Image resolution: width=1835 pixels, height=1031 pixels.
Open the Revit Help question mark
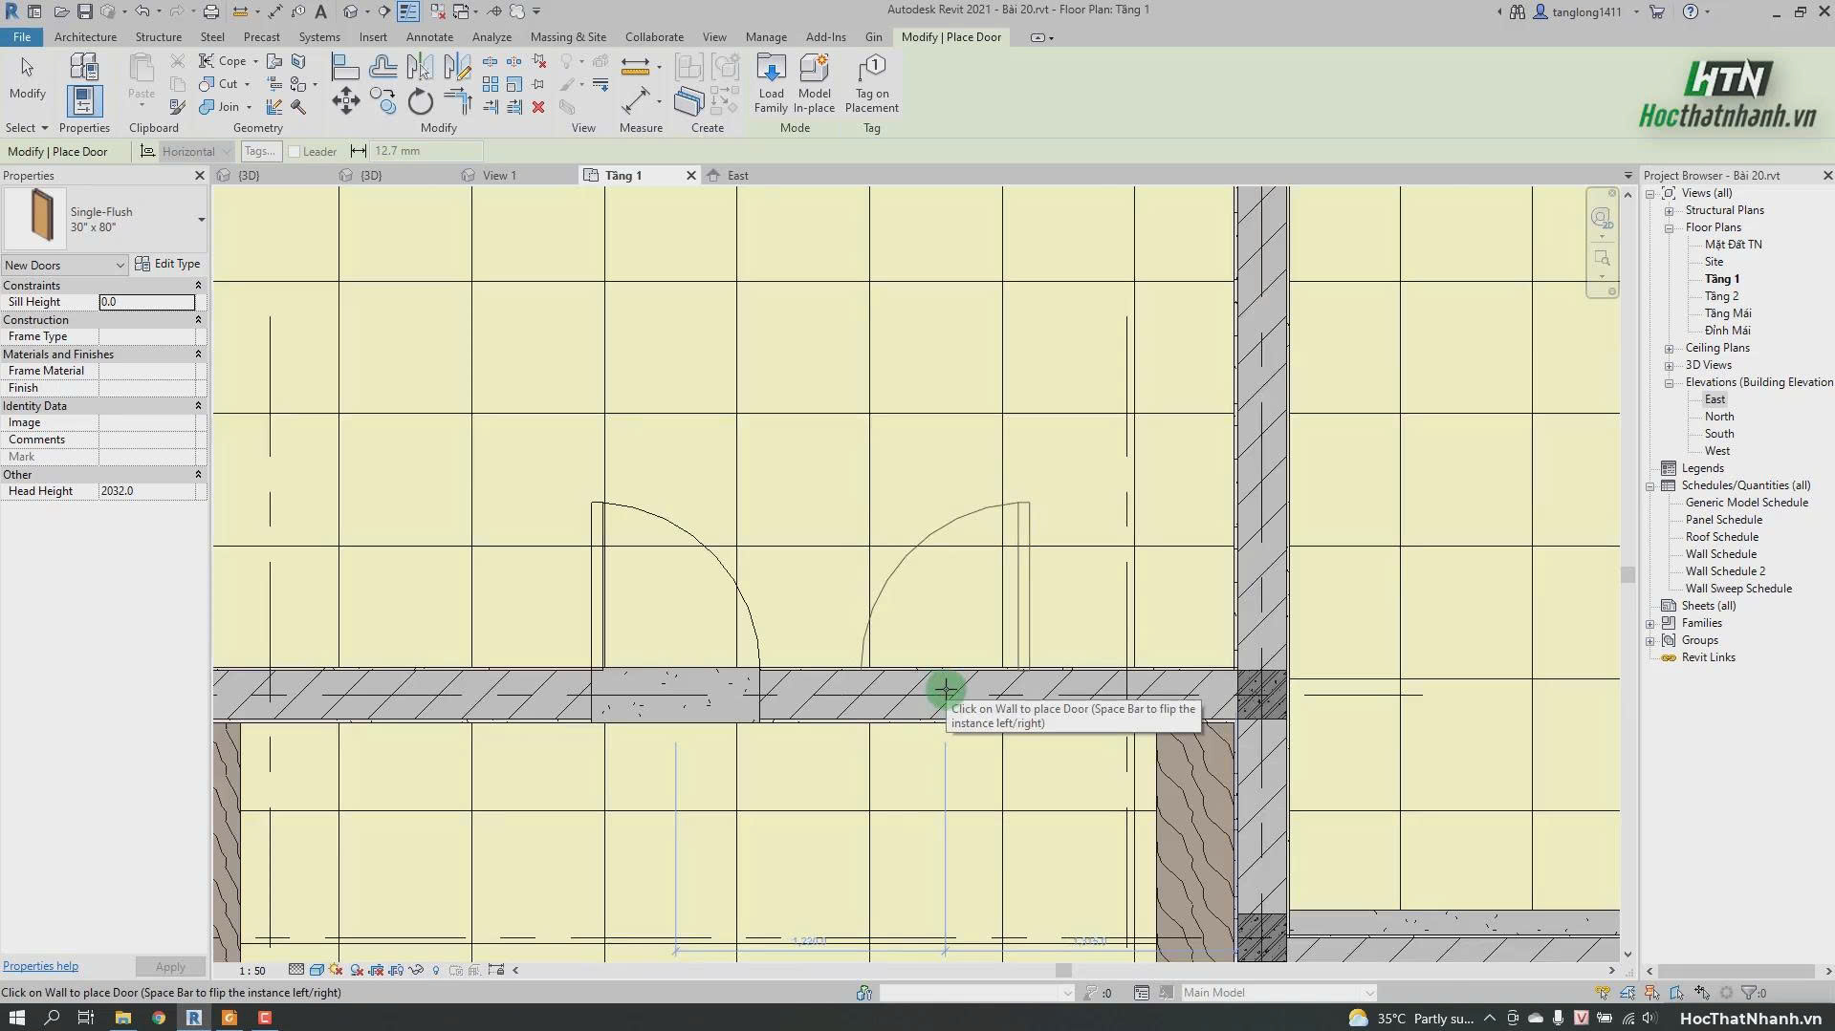tap(1691, 11)
